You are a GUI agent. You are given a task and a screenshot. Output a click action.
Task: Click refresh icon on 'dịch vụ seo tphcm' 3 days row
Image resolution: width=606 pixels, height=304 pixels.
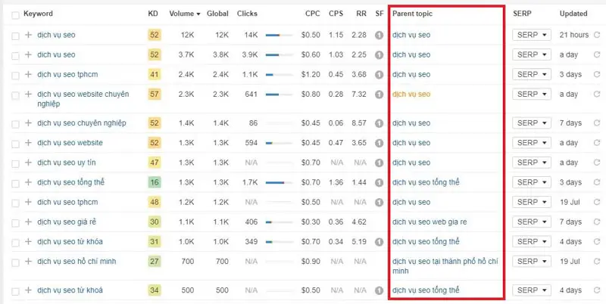click(x=597, y=74)
